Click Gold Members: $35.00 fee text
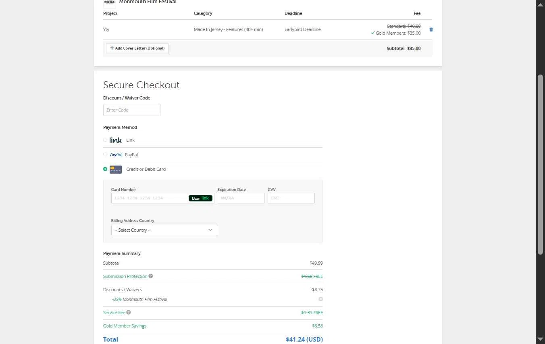The image size is (545, 344). tap(398, 33)
